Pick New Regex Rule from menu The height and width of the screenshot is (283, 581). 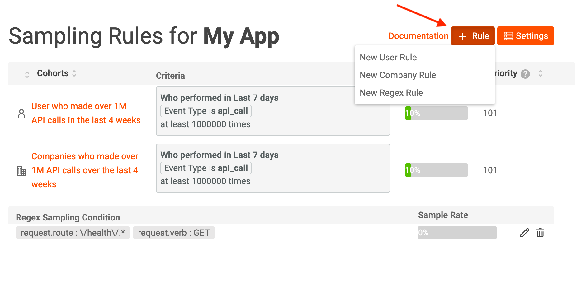[x=391, y=93]
